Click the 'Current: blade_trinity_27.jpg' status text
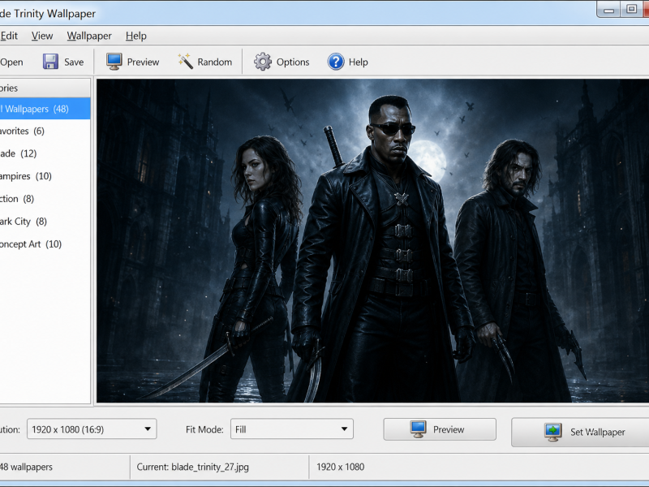The width and height of the screenshot is (649, 487). tap(192, 468)
